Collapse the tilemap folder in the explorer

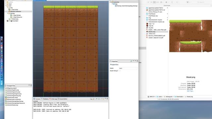pyautogui.click(x=8, y=13)
